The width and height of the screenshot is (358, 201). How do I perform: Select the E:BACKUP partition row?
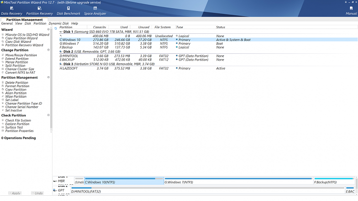pyautogui.click(x=208, y=60)
